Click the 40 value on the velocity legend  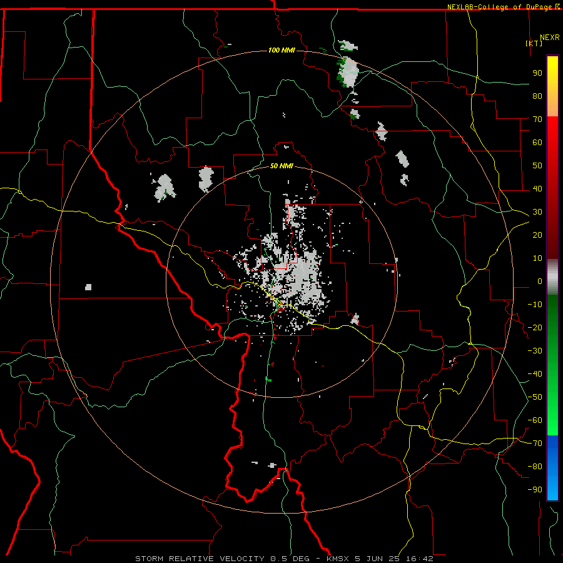click(x=537, y=188)
